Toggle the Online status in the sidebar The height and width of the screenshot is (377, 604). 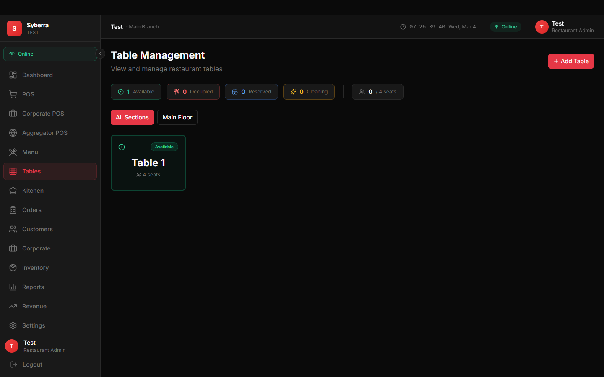click(x=49, y=54)
